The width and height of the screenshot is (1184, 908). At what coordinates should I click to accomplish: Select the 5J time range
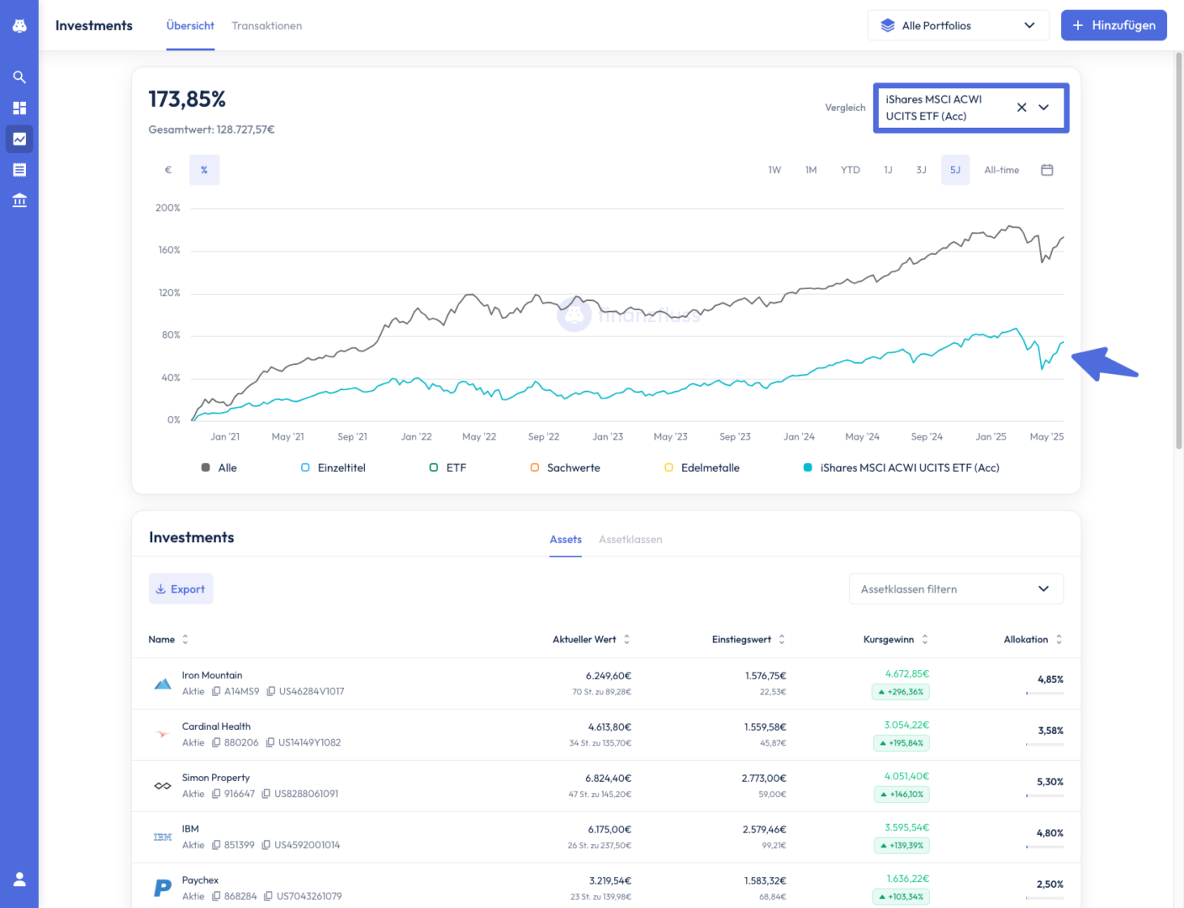pos(955,170)
